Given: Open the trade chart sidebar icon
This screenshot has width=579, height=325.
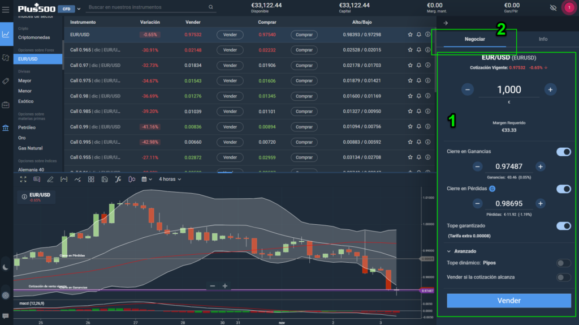Looking at the screenshot, I should coord(6,34).
